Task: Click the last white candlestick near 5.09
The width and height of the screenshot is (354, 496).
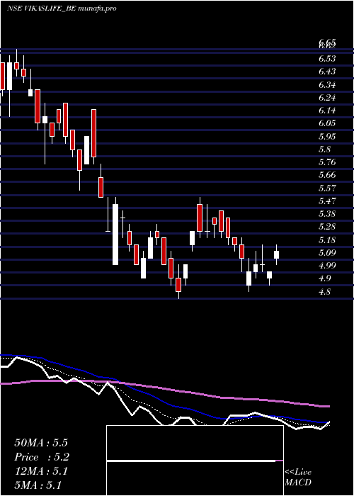Action: click(277, 254)
